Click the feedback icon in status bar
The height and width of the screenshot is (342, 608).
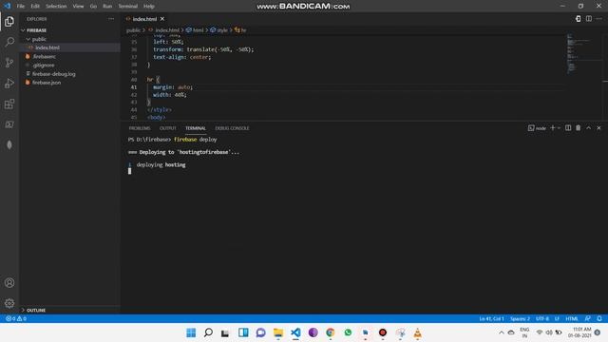588,318
